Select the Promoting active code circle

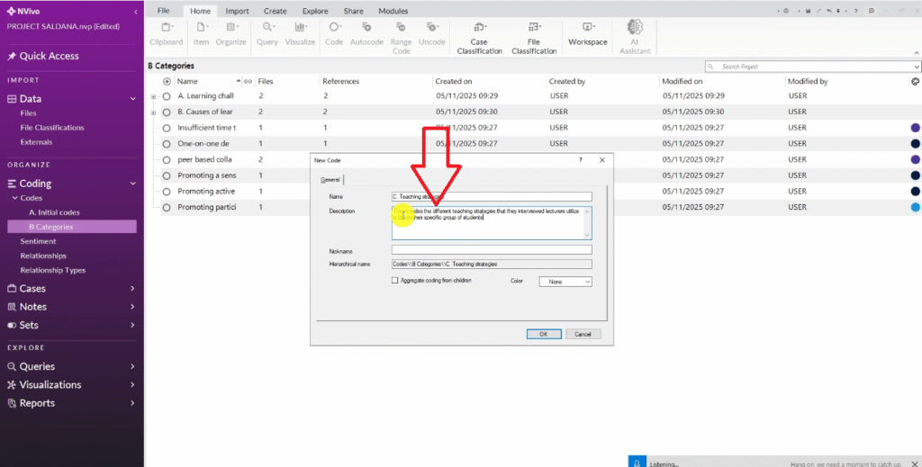(167, 192)
